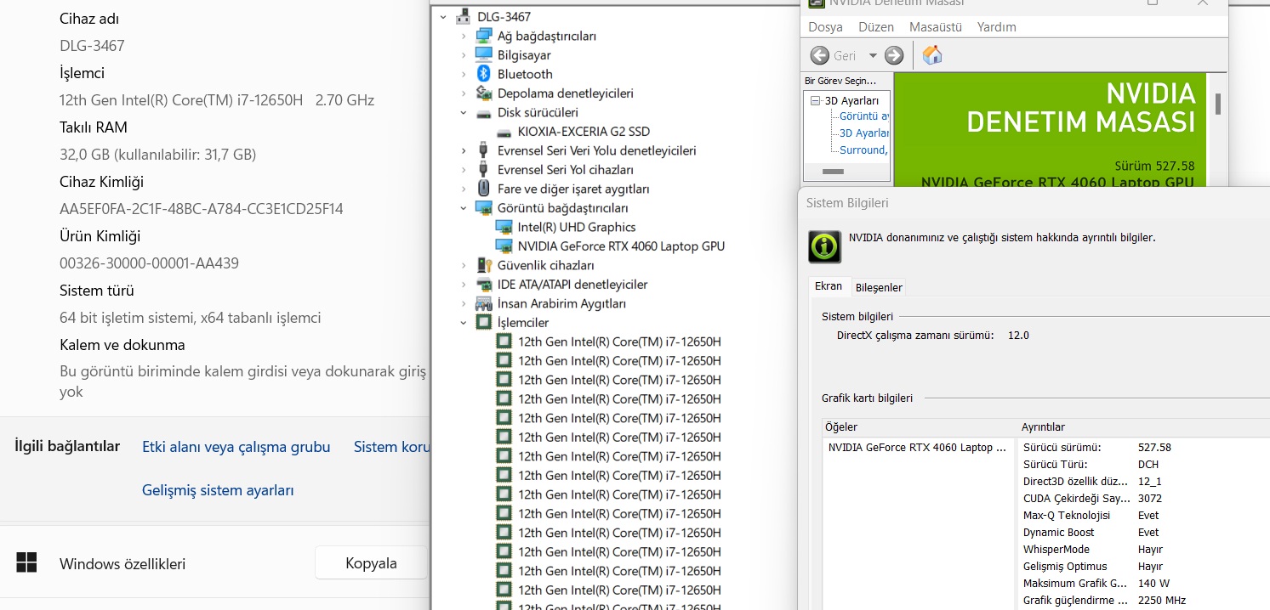Click the İşlemciler processor category icon

click(x=484, y=322)
